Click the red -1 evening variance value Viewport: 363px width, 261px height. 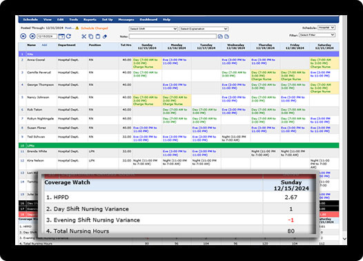[291, 220]
